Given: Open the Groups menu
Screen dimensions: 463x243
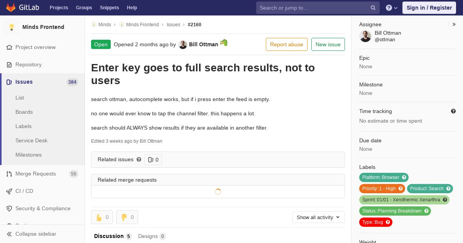Looking at the screenshot, I should tap(84, 8).
